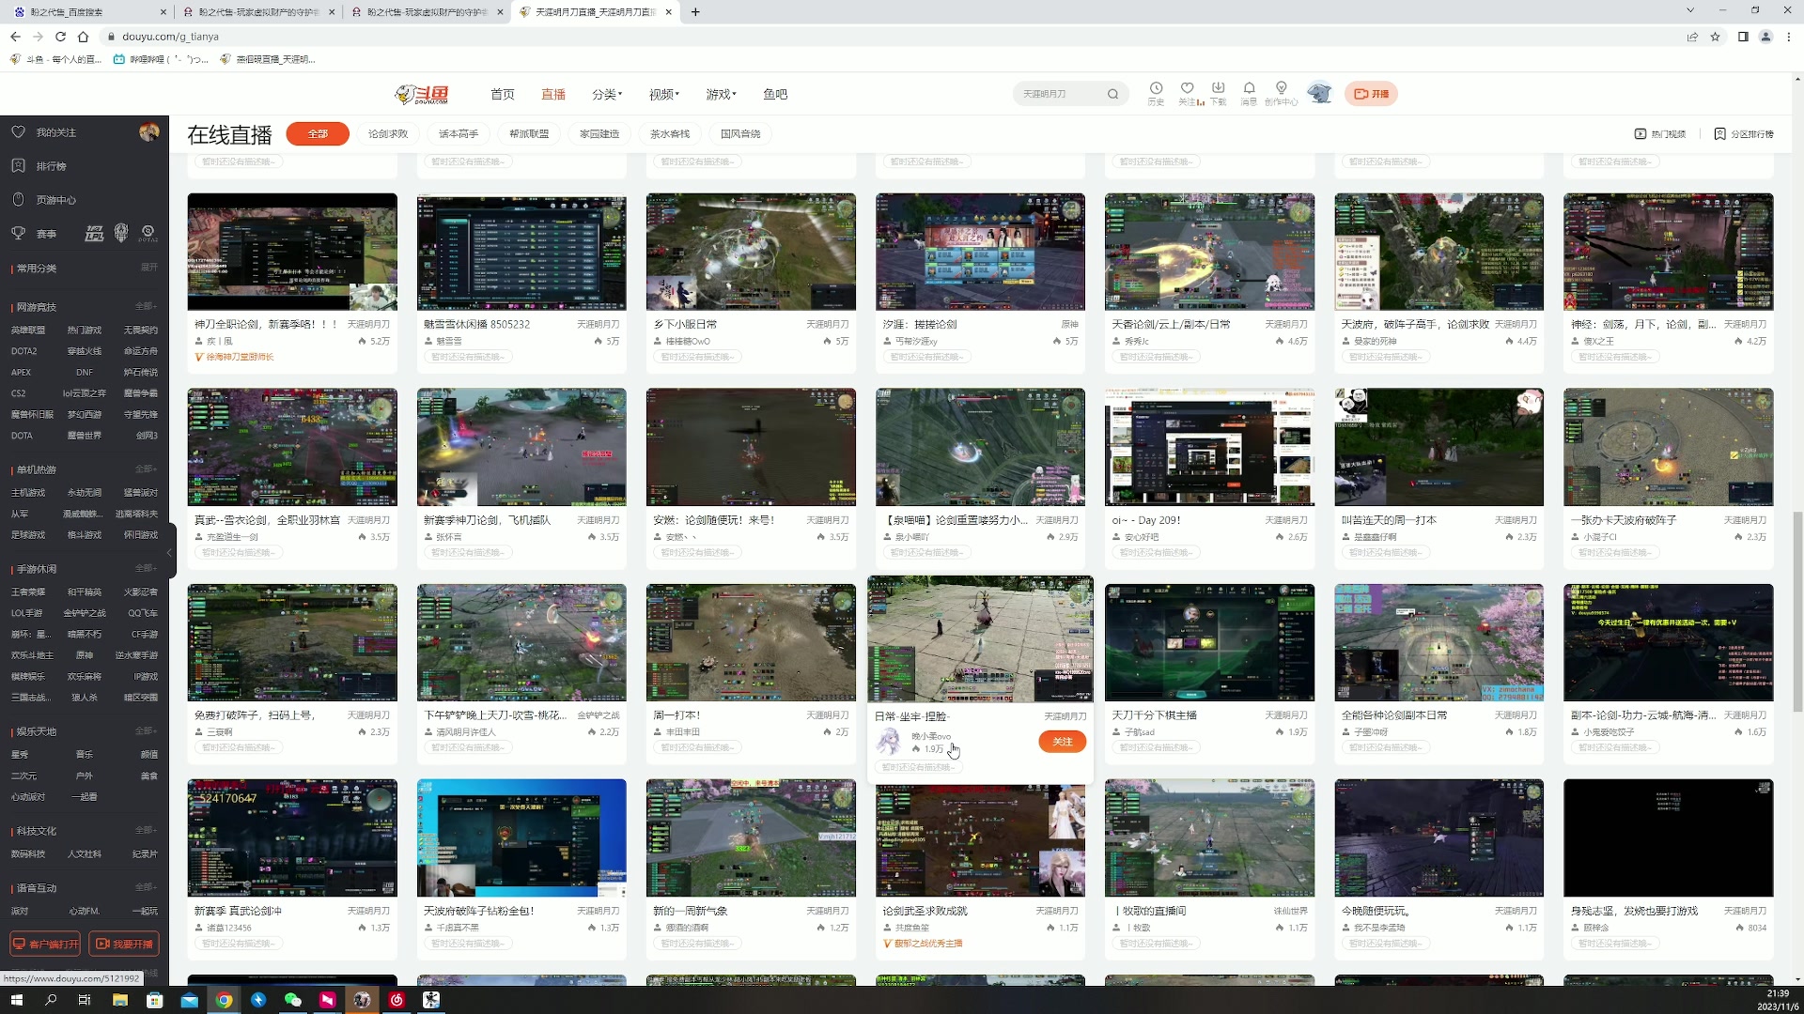Open the 历史 history clock icon
This screenshot has width=1804, height=1014.
click(x=1156, y=88)
